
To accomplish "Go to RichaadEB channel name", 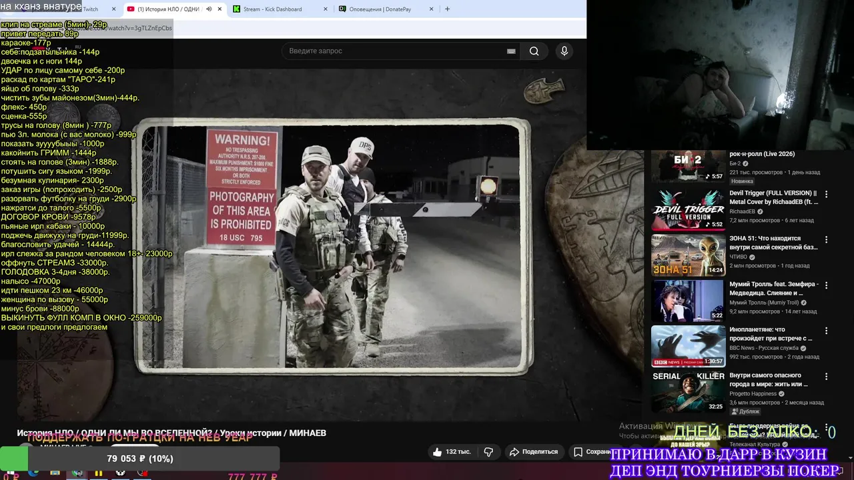I will pos(742,211).
